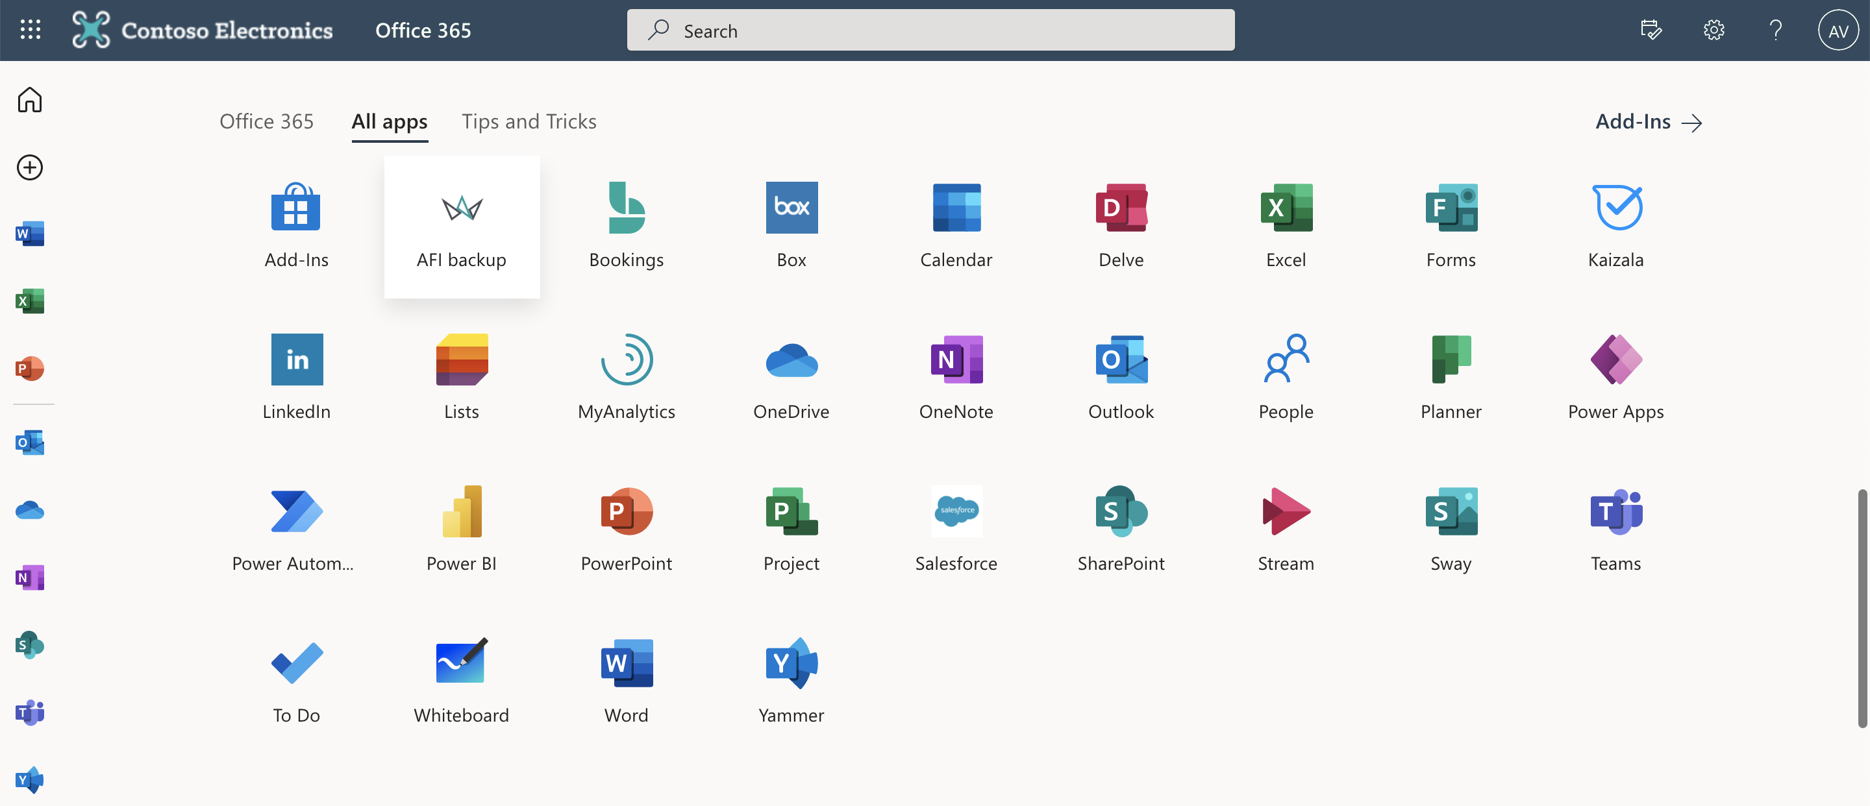1870x806 pixels.
Task: Open OneDrive from the left sidebar
Action: click(30, 511)
